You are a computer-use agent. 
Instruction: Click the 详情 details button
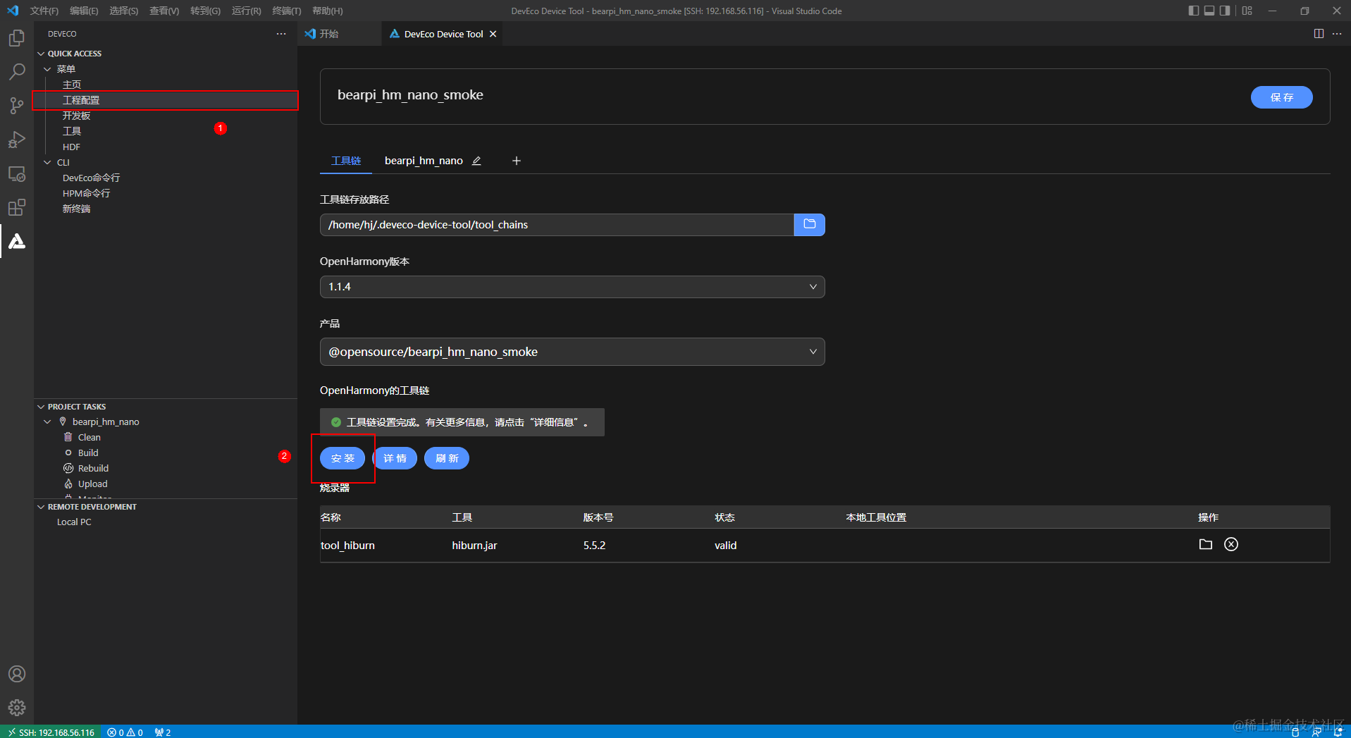coord(395,458)
